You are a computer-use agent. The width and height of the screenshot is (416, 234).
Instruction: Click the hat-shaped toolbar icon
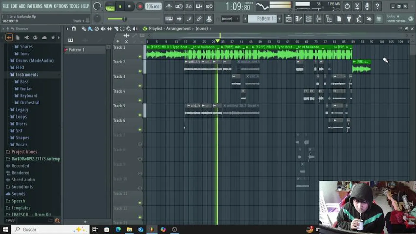[x=209, y=19]
